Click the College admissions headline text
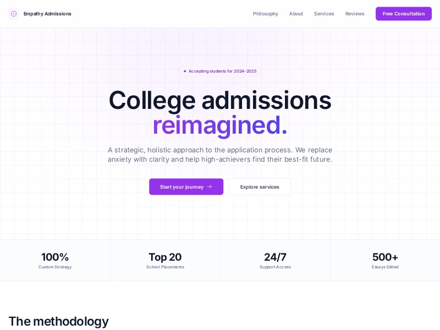Viewport: 440px width, 330px height. coord(220,100)
